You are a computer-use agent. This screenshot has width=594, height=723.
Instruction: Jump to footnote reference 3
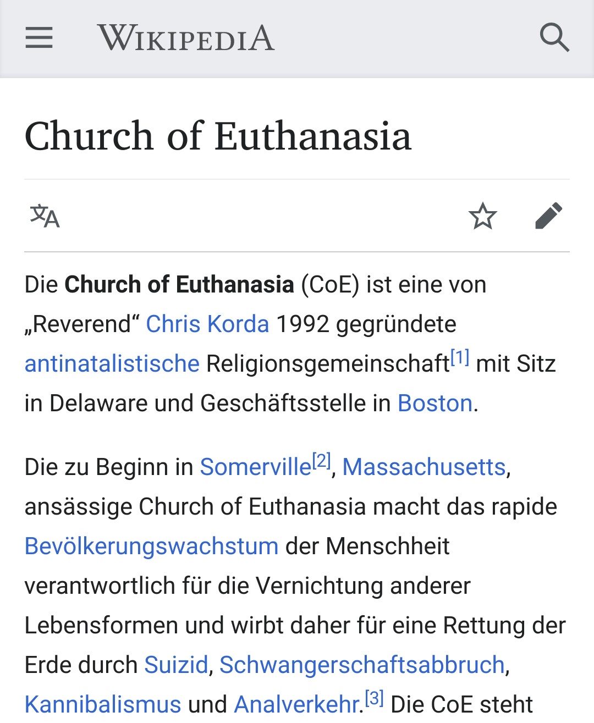(x=374, y=698)
